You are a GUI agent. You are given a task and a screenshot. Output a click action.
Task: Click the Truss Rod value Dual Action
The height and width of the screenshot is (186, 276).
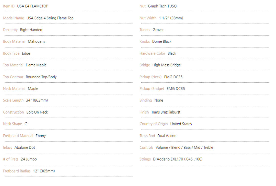pyautogui.click(x=167, y=136)
